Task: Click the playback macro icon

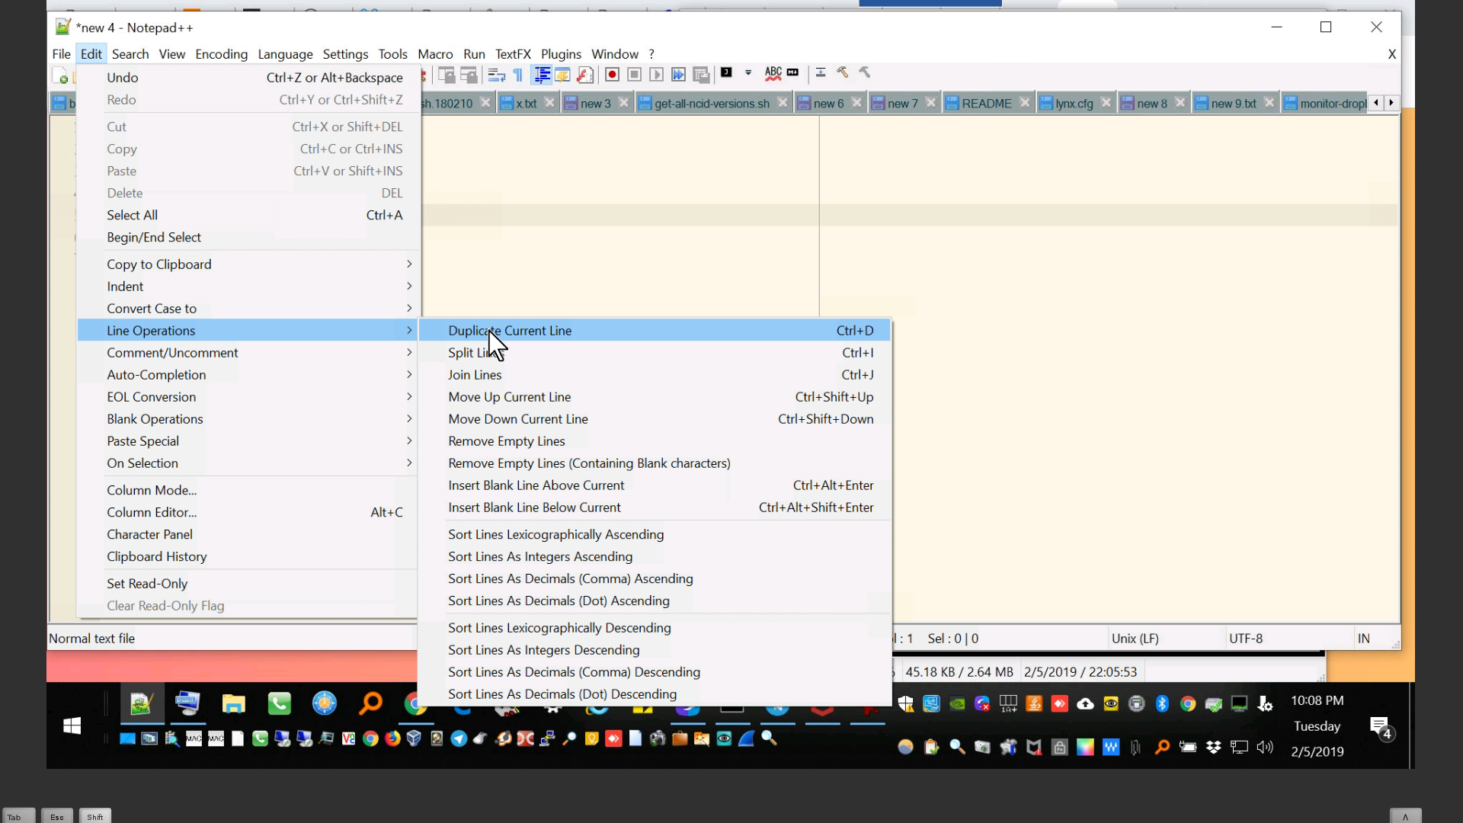Action: pyautogui.click(x=657, y=74)
